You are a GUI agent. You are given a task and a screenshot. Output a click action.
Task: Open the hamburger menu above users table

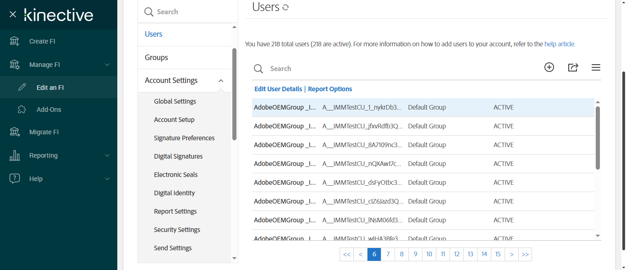(596, 68)
